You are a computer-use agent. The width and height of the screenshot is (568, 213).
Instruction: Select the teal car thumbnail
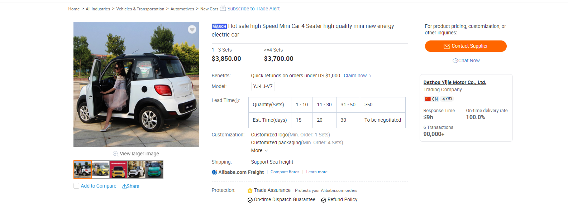tap(154, 169)
